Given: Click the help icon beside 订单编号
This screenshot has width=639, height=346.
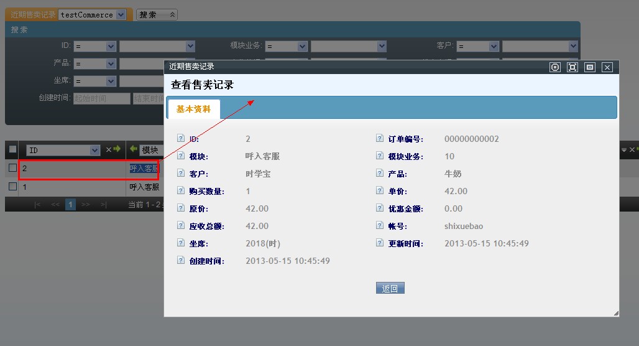Looking at the screenshot, I should point(380,139).
